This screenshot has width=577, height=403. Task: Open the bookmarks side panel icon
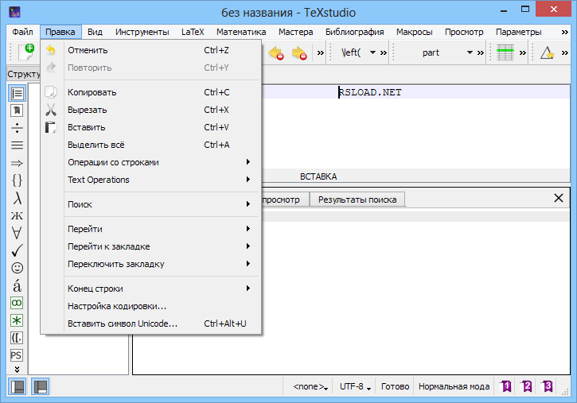click(x=17, y=110)
